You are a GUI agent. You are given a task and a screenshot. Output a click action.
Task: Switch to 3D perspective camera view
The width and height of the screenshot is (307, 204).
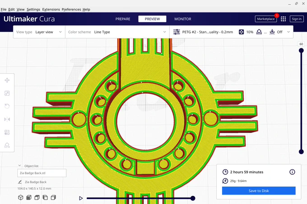click(x=21, y=198)
